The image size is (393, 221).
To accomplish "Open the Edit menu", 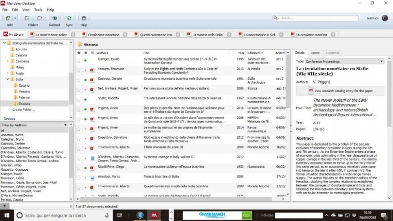I will 15,10.
